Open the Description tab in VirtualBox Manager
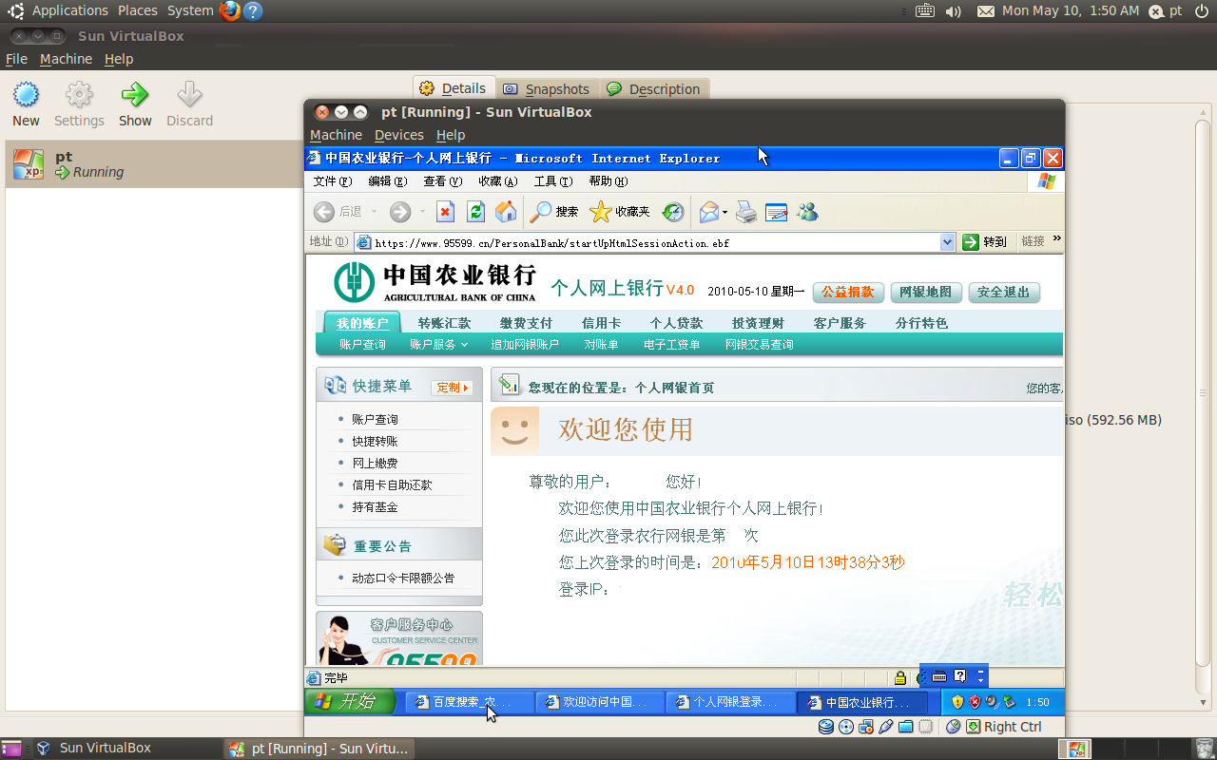 click(x=653, y=88)
